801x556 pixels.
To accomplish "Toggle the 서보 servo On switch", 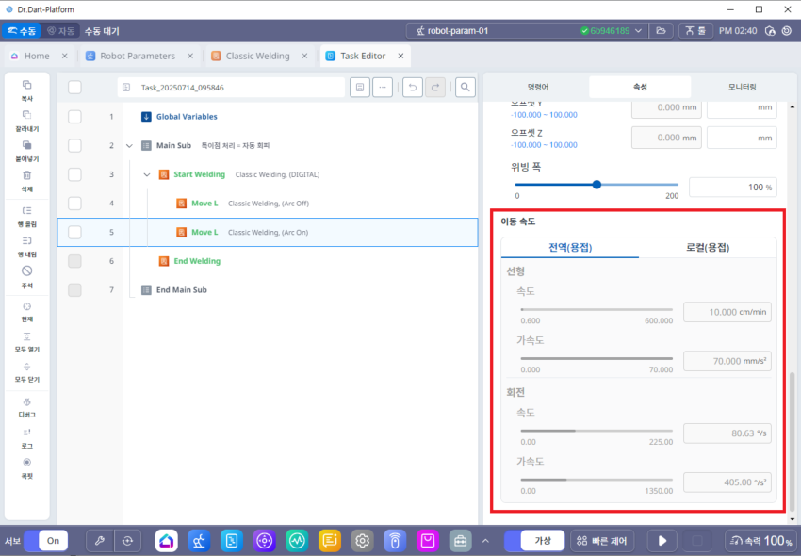I will (45, 541).
